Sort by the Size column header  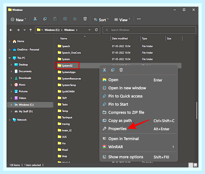click(x=169, y=38)
